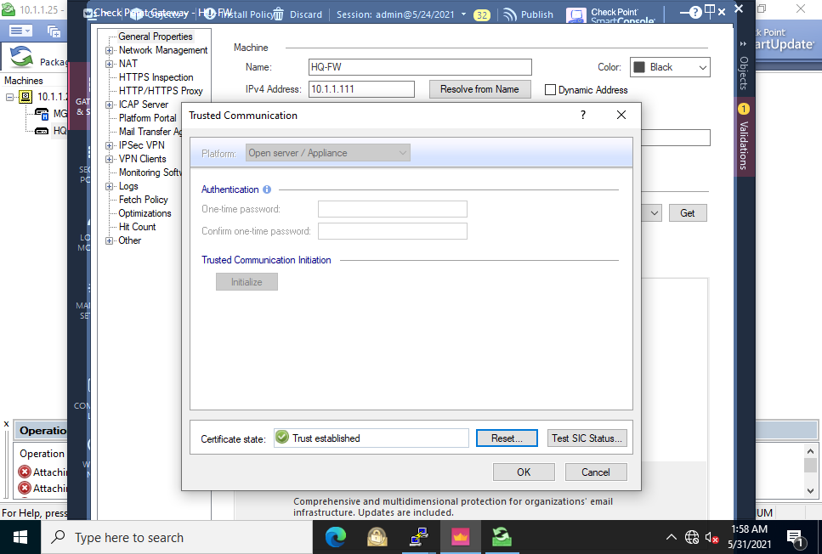Image resolution: width=822 pixels, height=554 pixels.
Task: Expand the IPSec VPN tree node
Action: pyautogui.click(x=109, y=145)
